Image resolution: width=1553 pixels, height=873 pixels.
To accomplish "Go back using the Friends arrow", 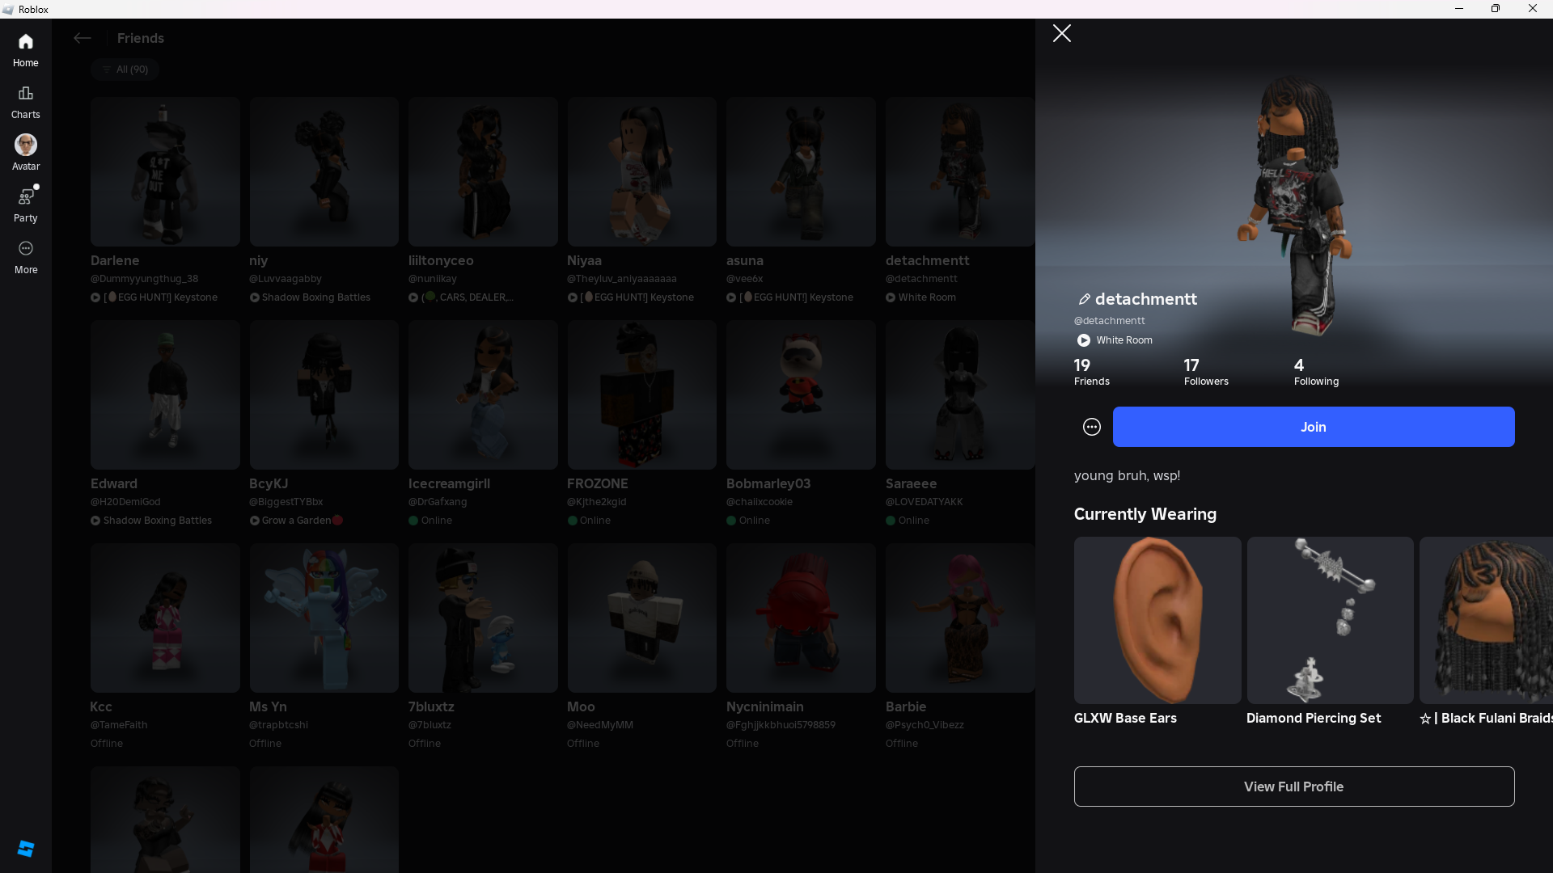I will pos(82,38).
